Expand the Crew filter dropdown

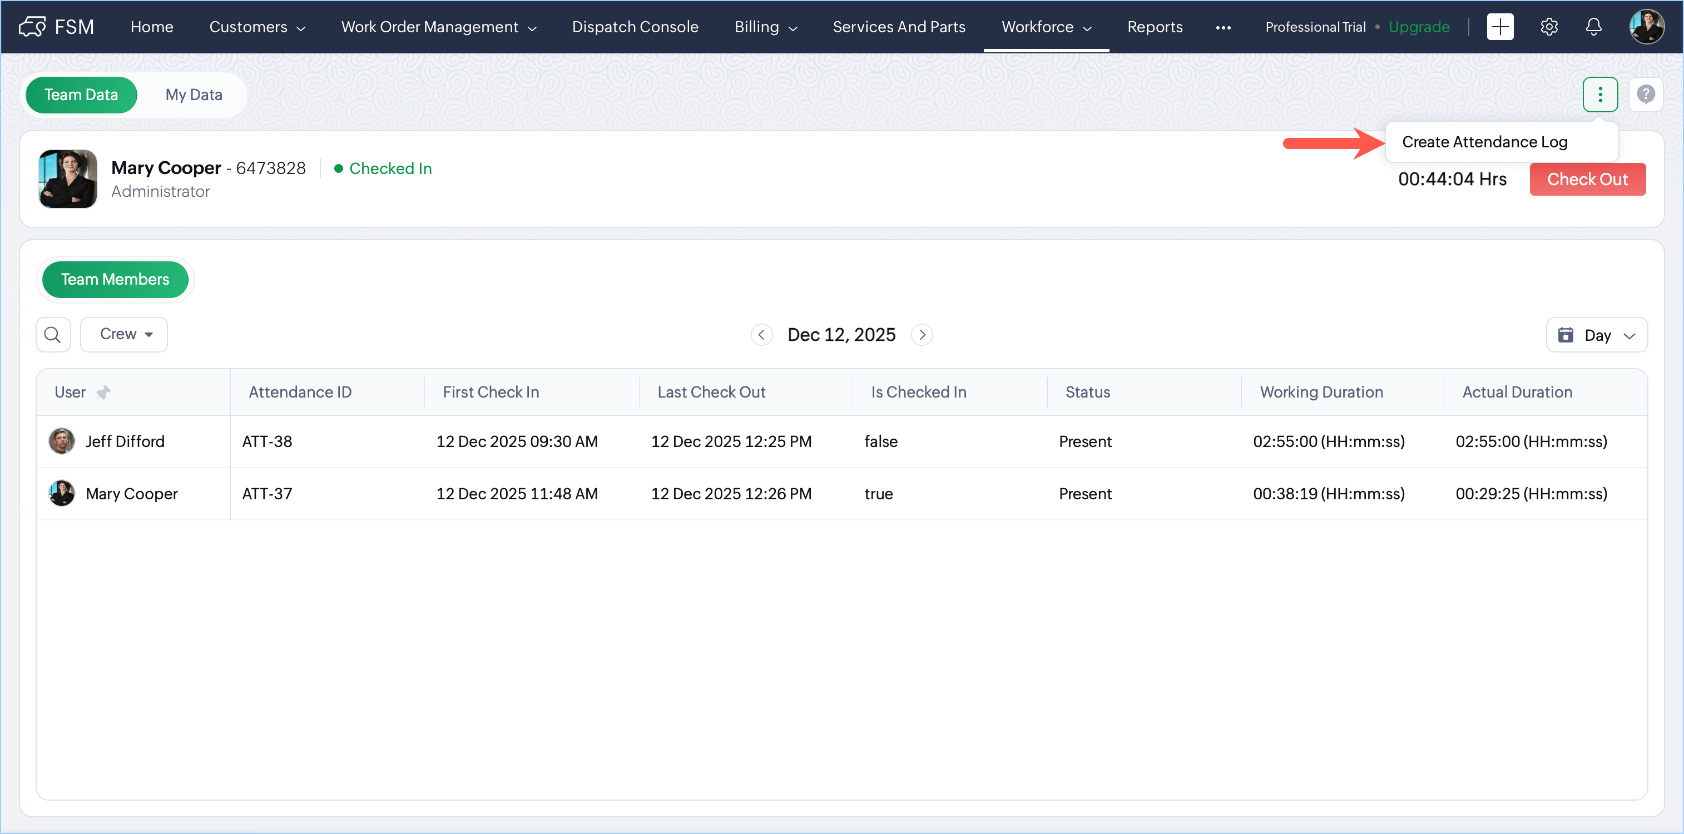point(124,334)
